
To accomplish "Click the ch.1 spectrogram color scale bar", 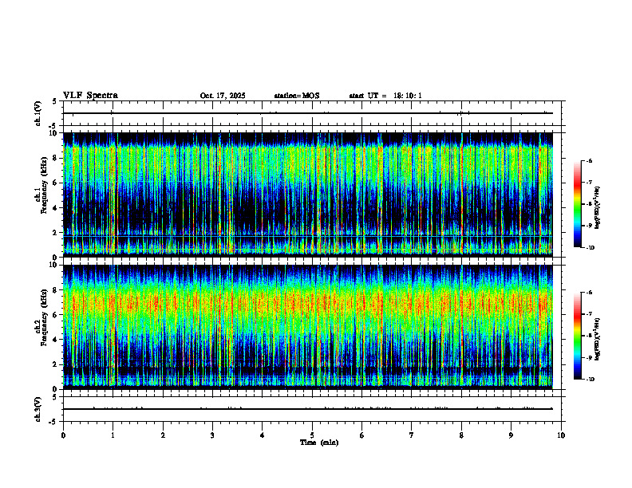I will 577,204.
